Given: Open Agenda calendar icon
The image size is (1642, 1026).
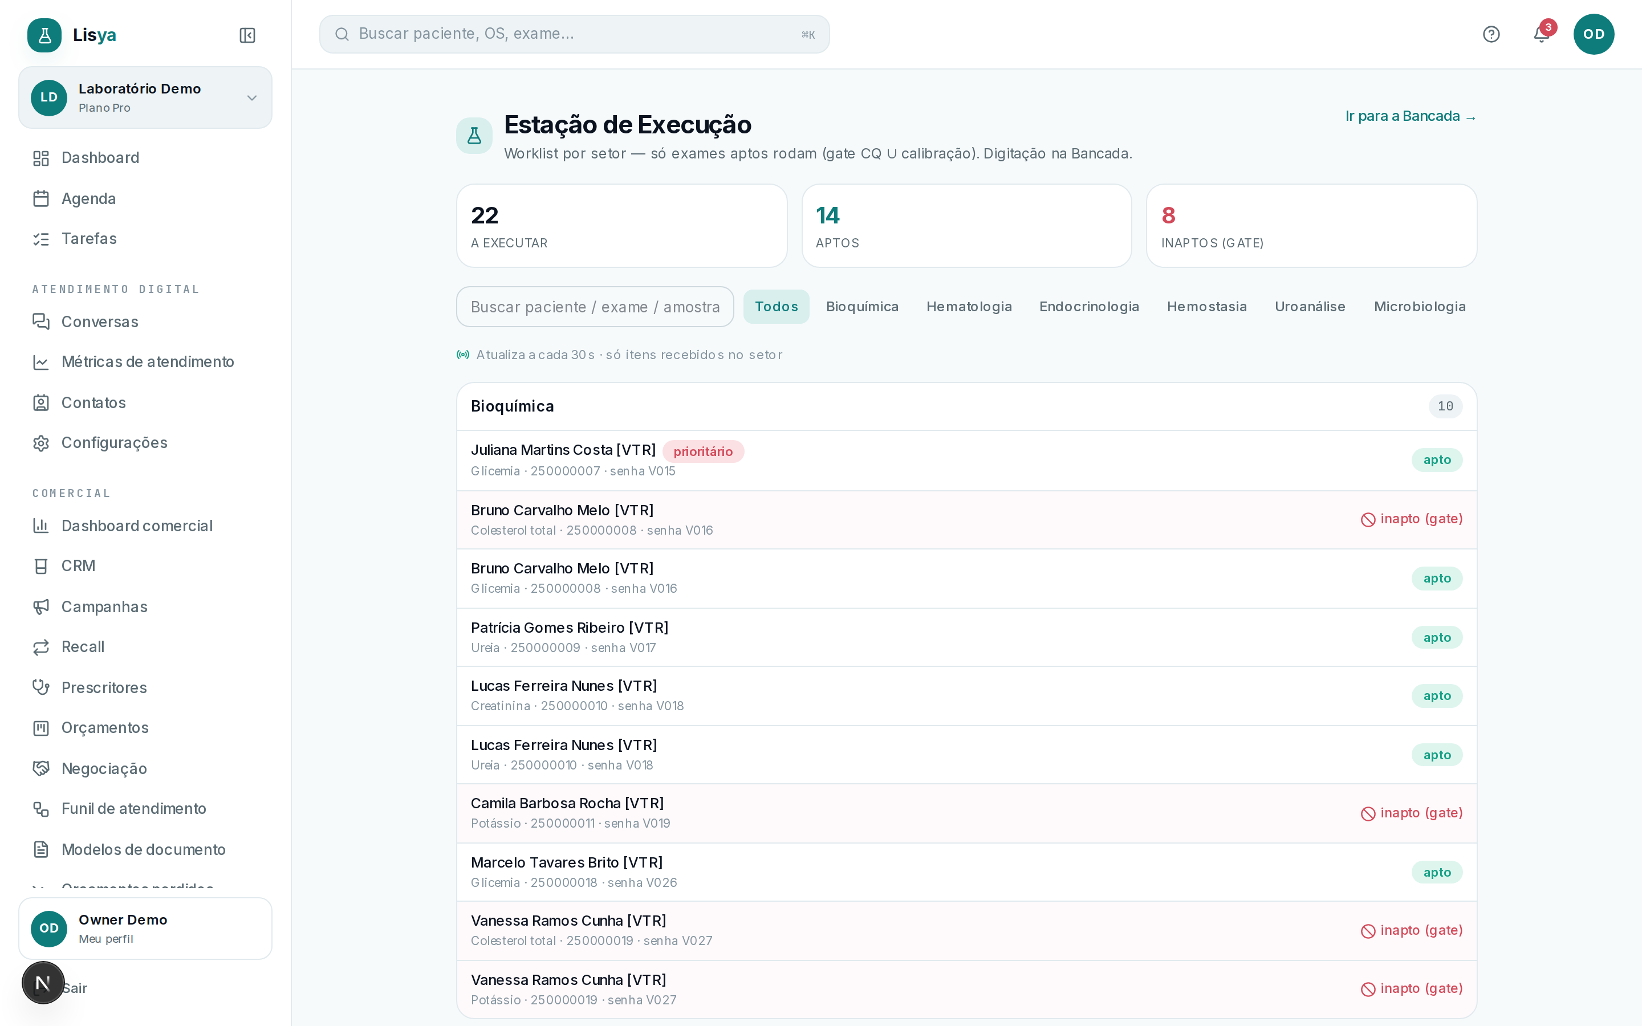Looking at the screenshot, I should tap(42, 199).
